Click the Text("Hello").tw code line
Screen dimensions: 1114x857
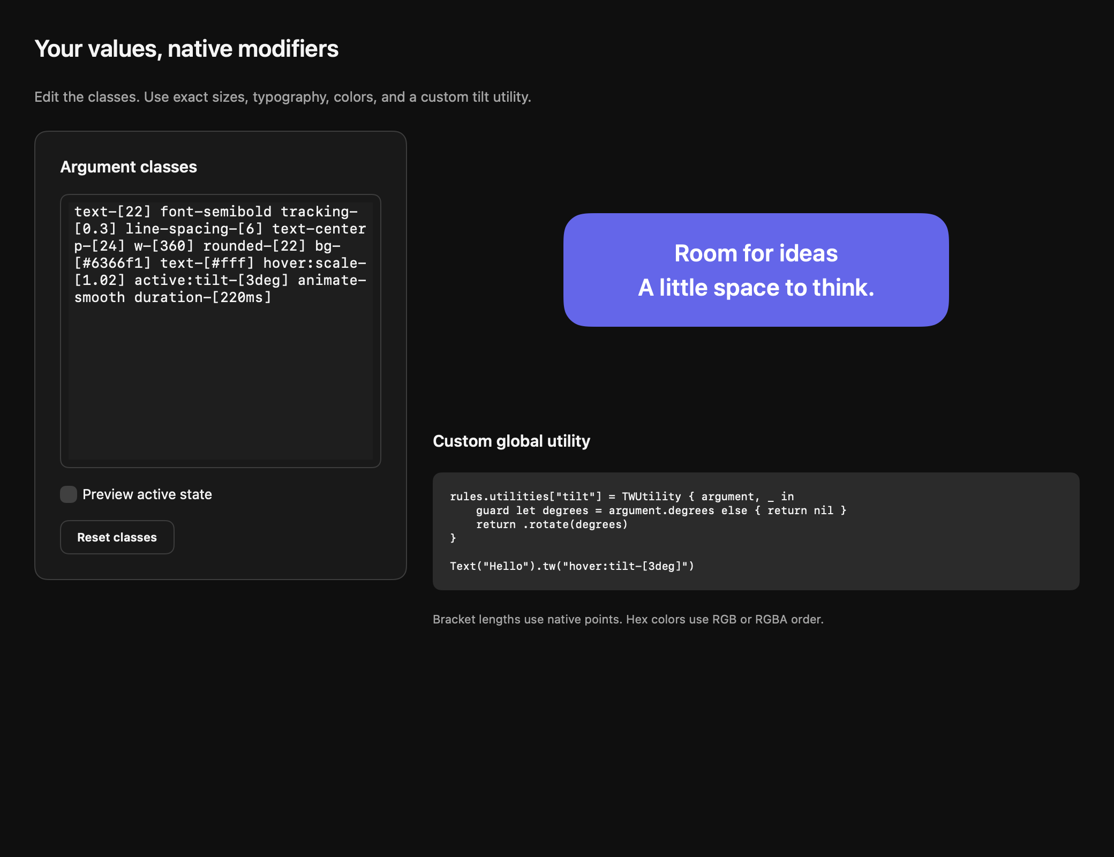(572, 566)
